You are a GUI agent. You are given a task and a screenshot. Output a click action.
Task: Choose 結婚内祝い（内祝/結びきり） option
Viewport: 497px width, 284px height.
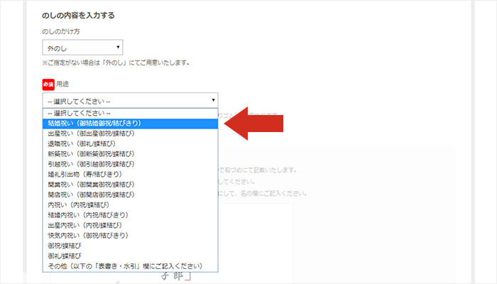(x=130, y=215)
